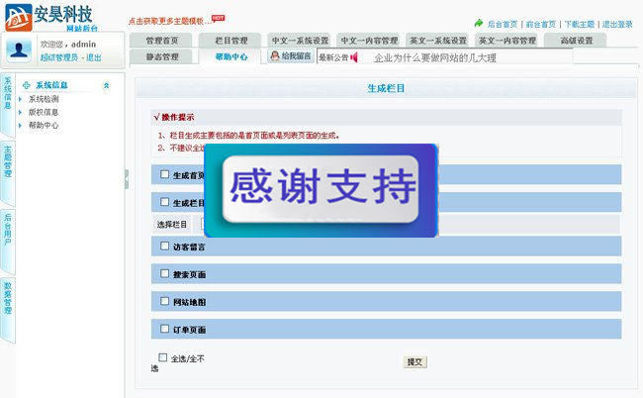Viewport: 643px width, 398px height.
Task: Click the announcement 企业为什么要做网站的几大理
Action: click(x=435, y=57)
